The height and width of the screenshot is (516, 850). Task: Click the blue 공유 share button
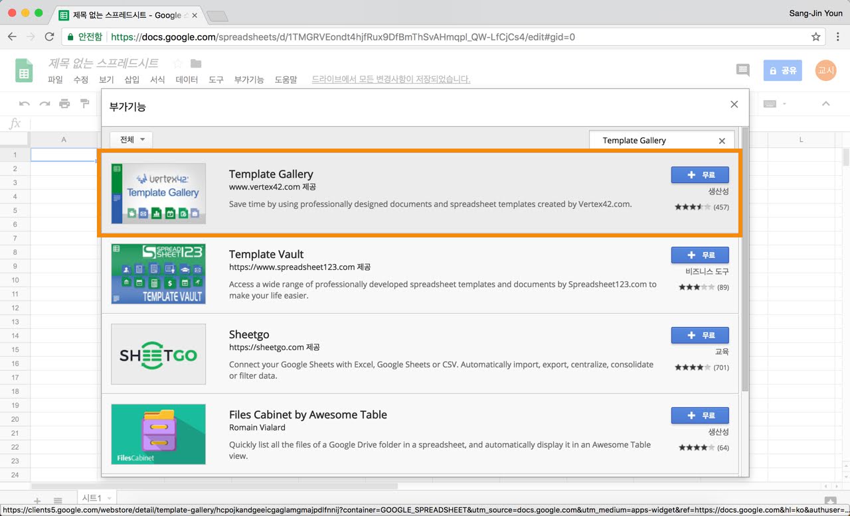coord(783,70)
